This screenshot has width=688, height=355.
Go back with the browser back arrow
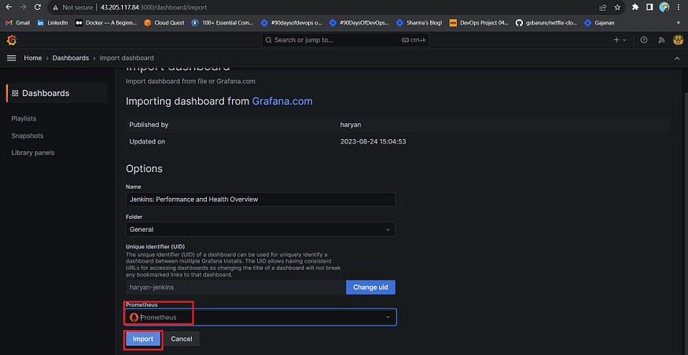click(x=9, y=7)
